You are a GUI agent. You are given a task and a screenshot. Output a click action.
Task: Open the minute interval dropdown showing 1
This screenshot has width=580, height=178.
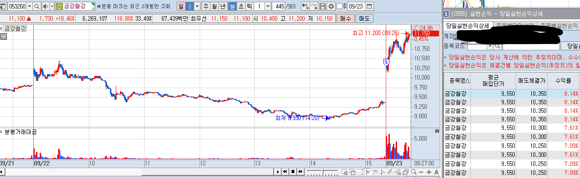tap(268, 6)
